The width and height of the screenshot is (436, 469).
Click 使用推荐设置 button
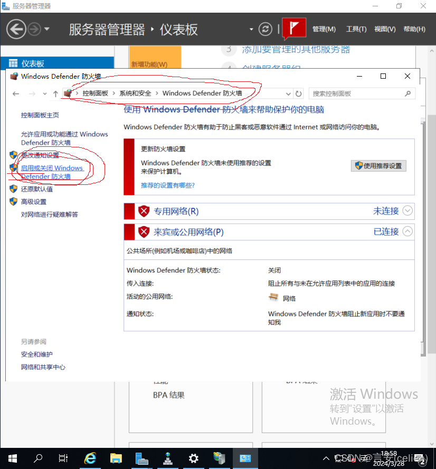[x=378, y=166]
